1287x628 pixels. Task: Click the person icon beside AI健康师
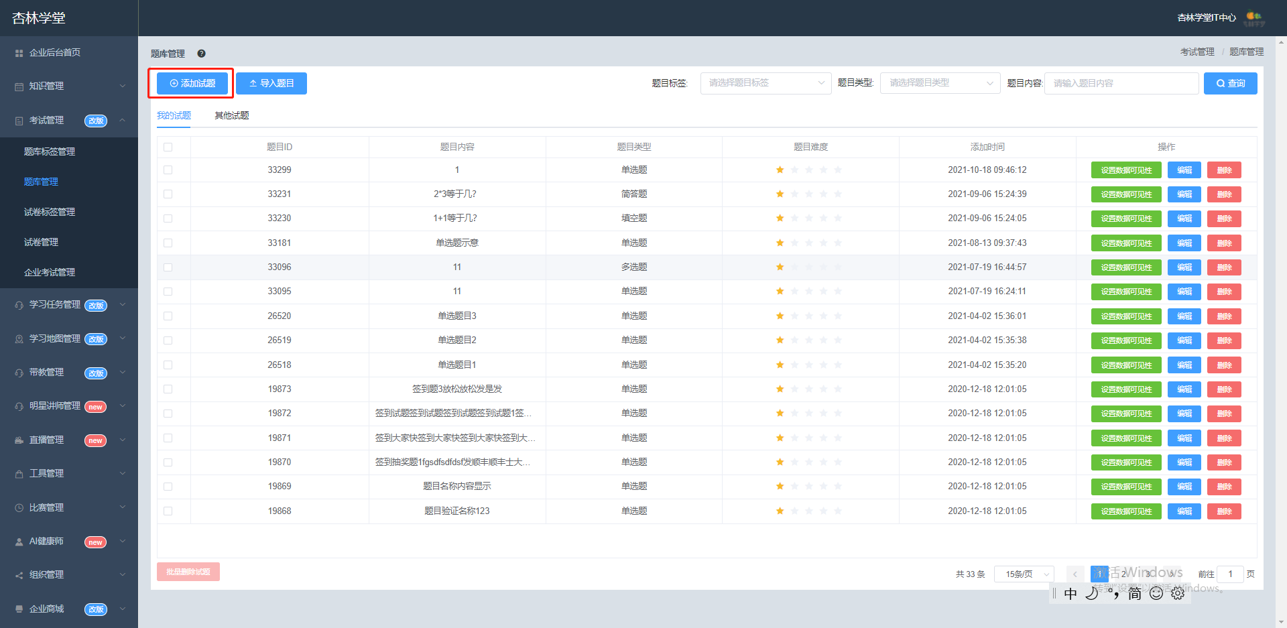point(19,542)
